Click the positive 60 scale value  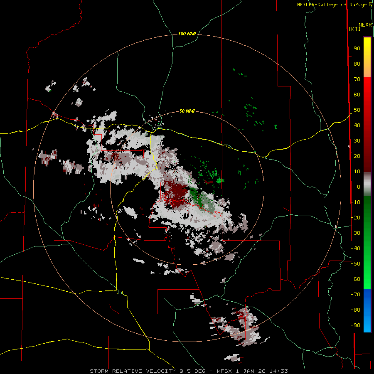pyautogui.click(x=357, y=95)
